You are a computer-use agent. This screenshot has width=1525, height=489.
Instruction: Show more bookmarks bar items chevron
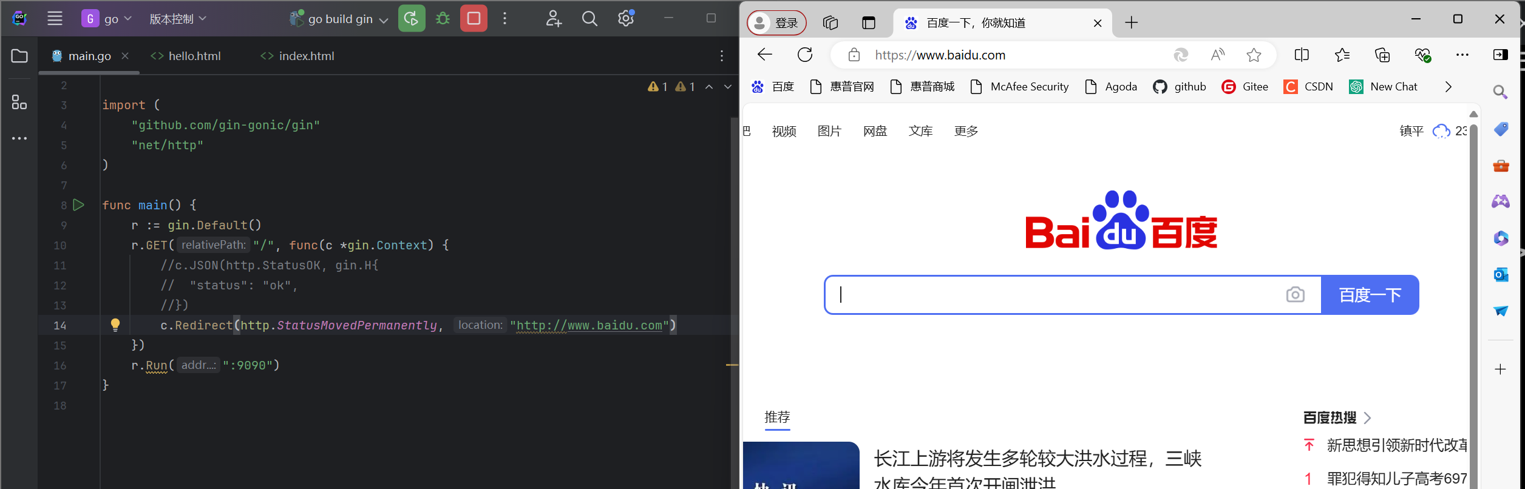click(1449, 87)
